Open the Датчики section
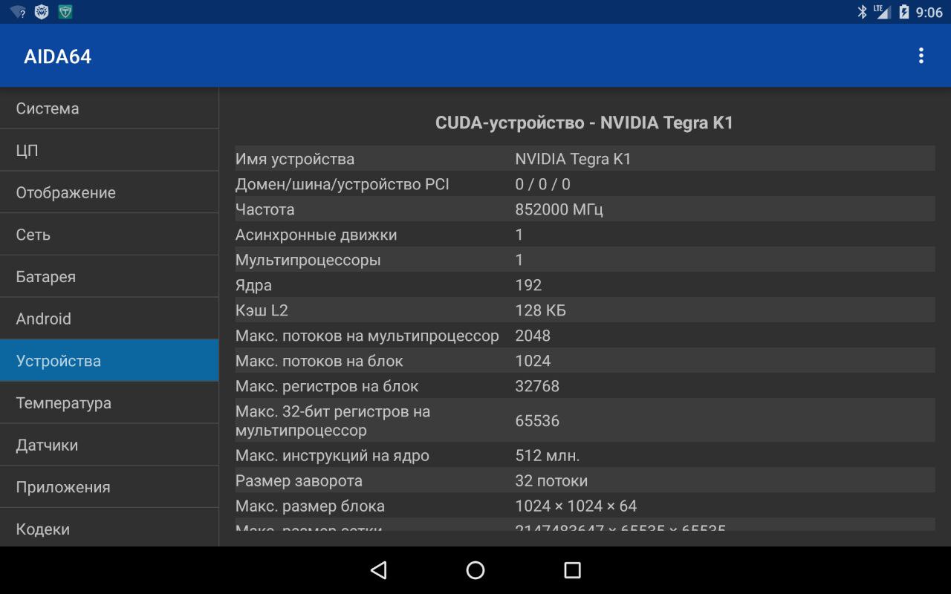 [x=109, y=445]
